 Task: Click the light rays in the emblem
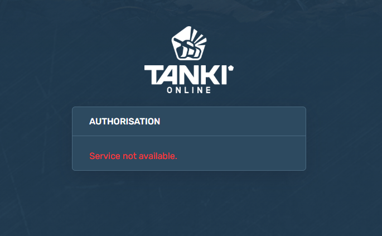click(x=197, y=38)
